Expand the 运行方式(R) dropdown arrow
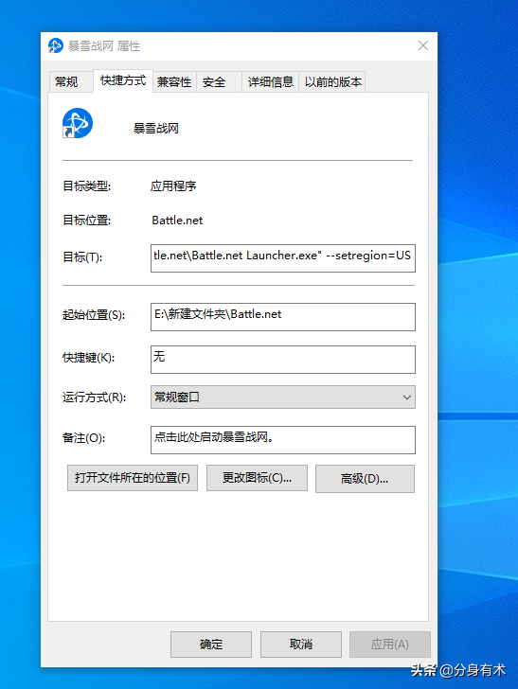Screen dimensions: 518x689 pos(407,397)
